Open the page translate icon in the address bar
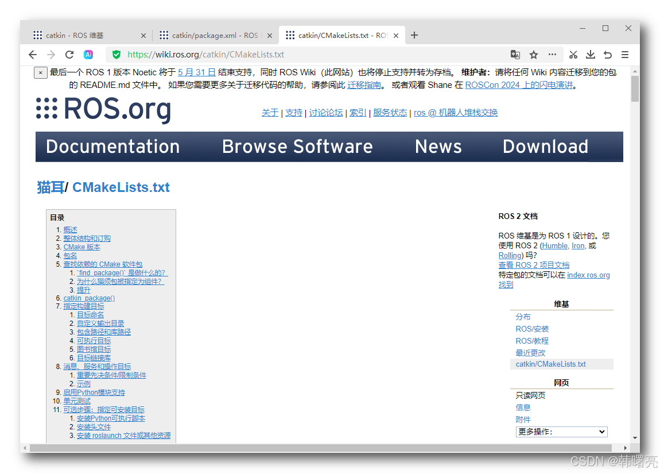The width and height of the screenshot is (660, 473). [x=515, y=55]
